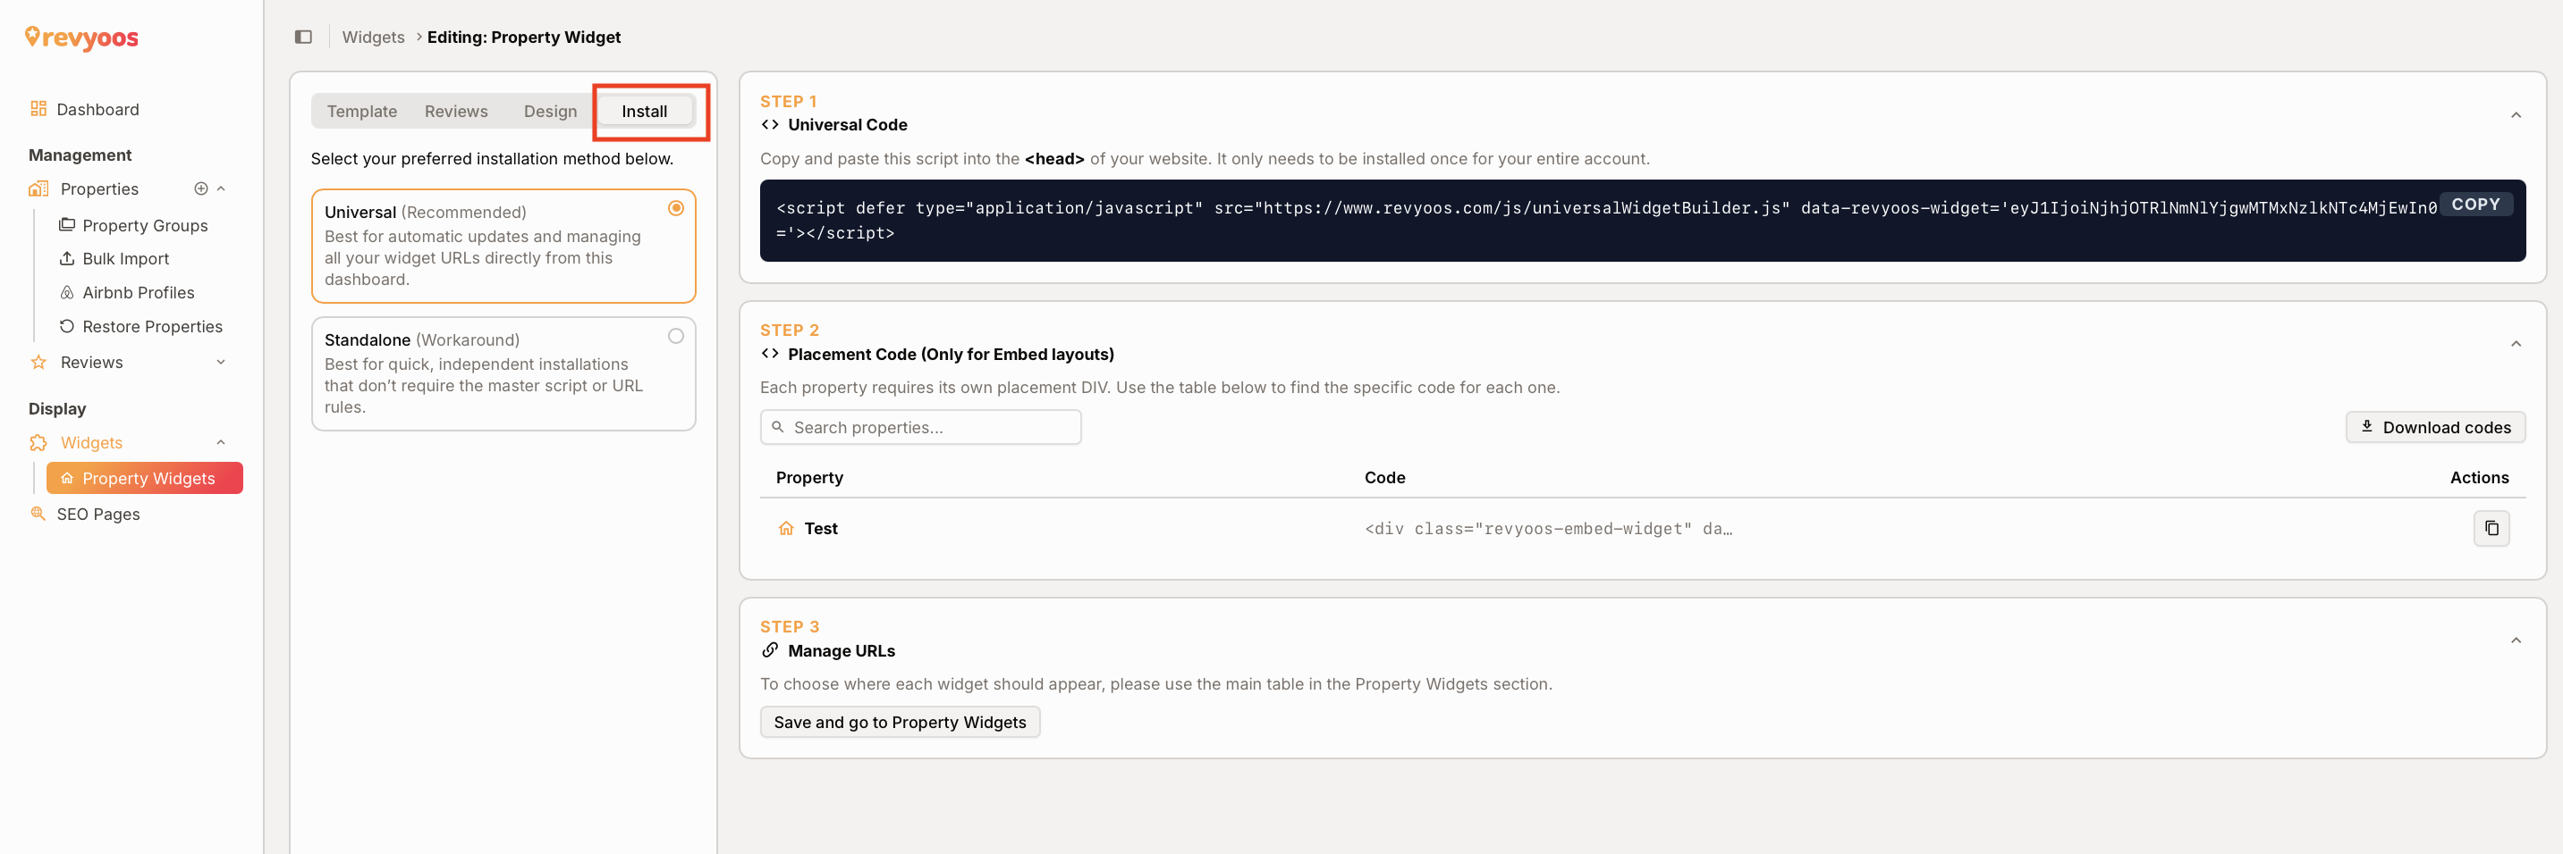Screen dimensions: 2563x854
Task: Open the Reviews sidebar item
Action: point(91,362)
